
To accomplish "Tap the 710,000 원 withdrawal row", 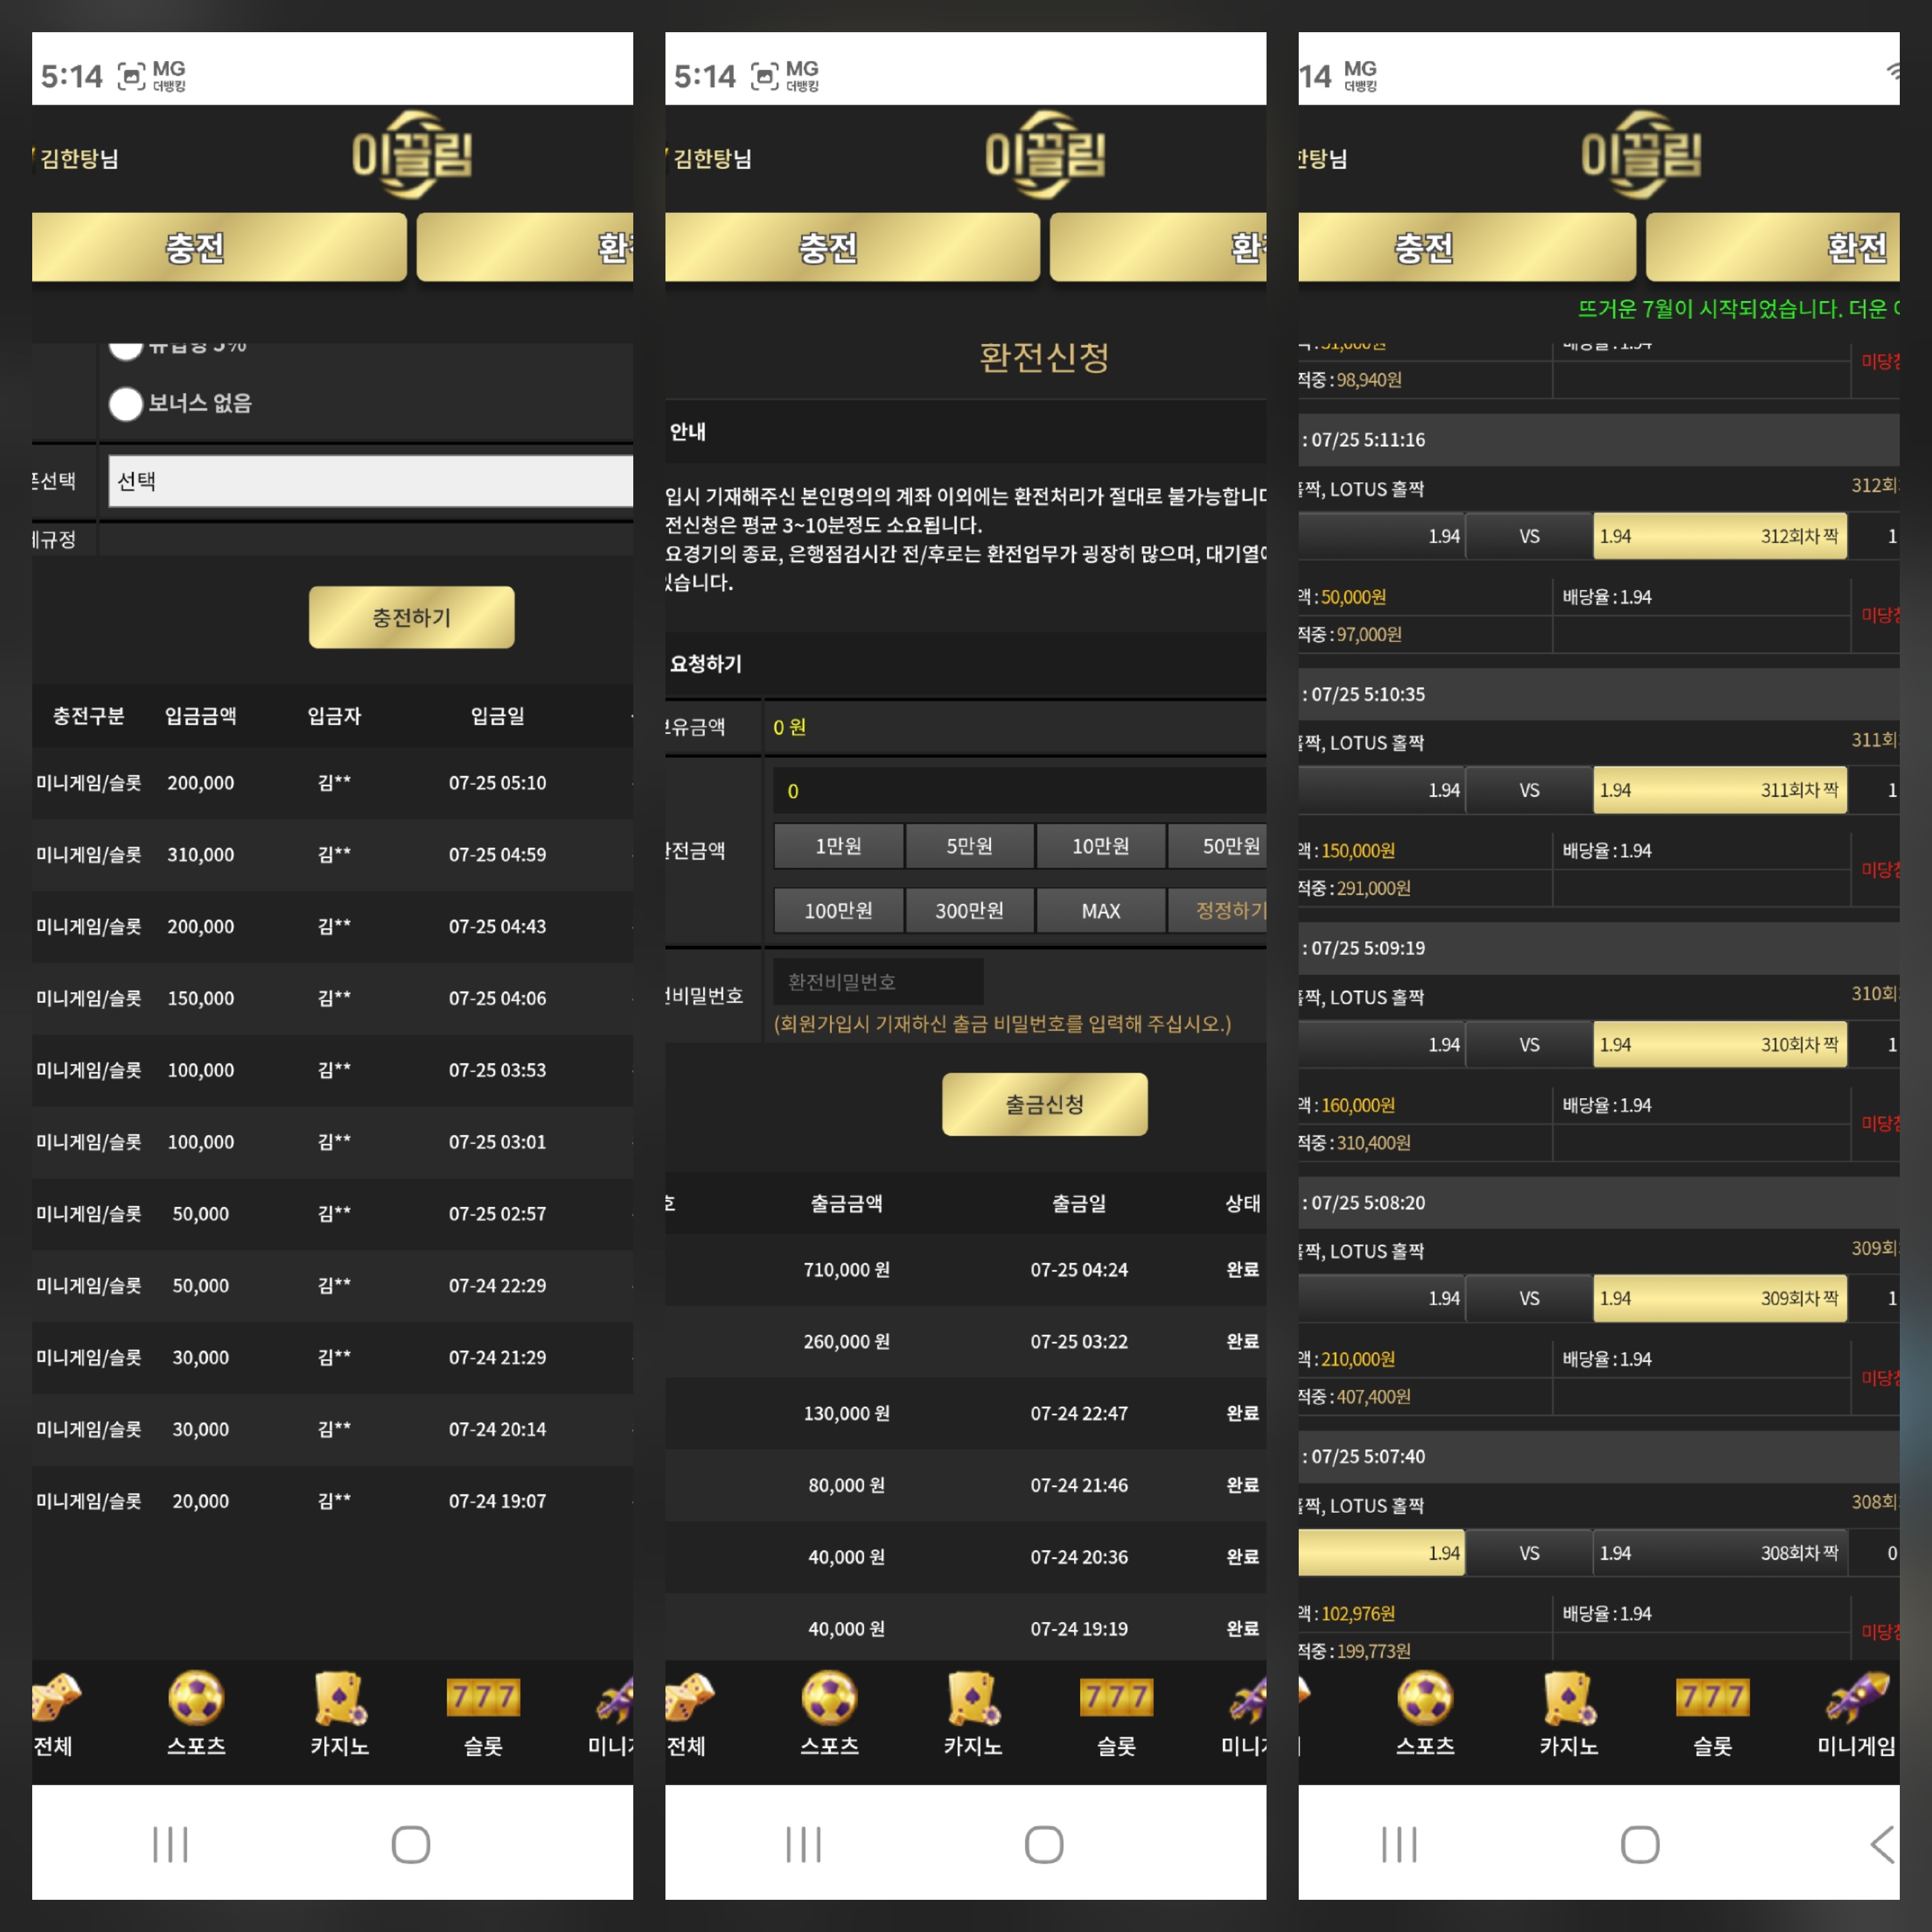I will click(965, 1269).
